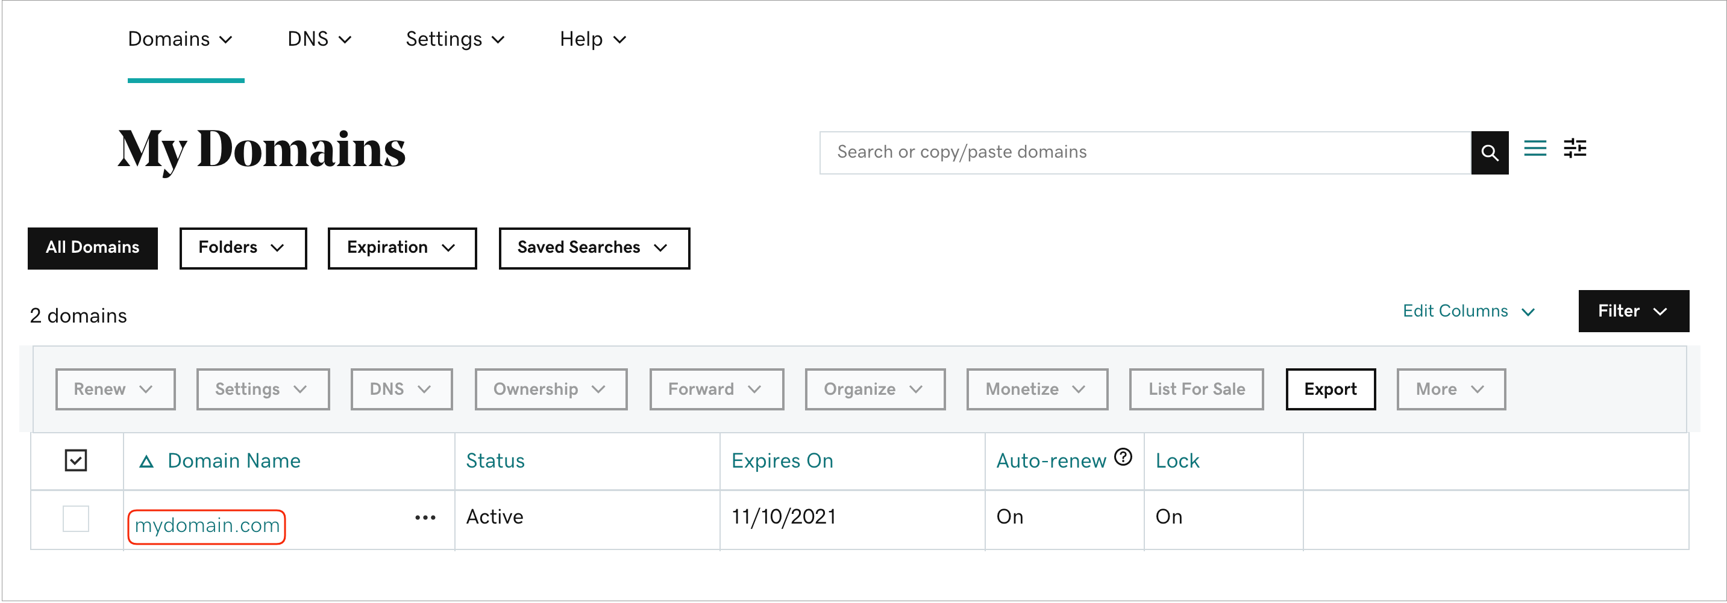Open the mydomain.com link

pyautogui.click(x=207, y=526)
